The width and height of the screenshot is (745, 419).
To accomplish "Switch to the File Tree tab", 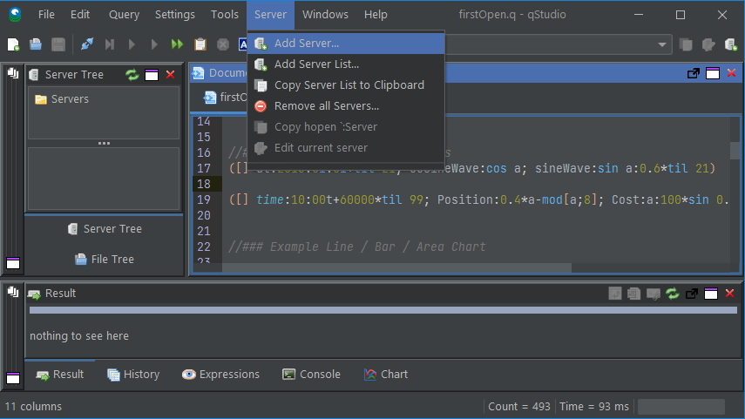I will pos(105,260).
